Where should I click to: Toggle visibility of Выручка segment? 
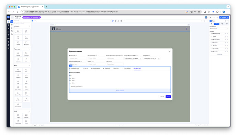click(x=225, y=52)
